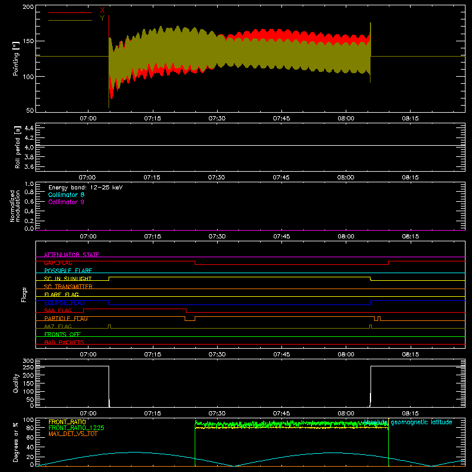Image resolution: width=472 pixels, height=472 pixels.
Task: Click the 07:30 time label under Pointing plot
Action: (x=217, y=119)
